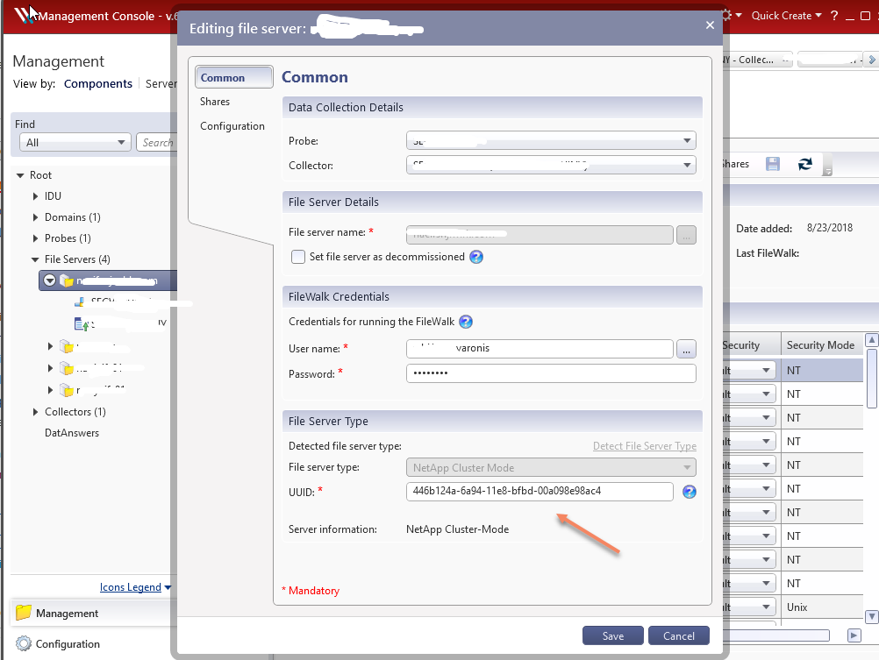
Task: Click help icon beside UUID field
Action: 690,492
